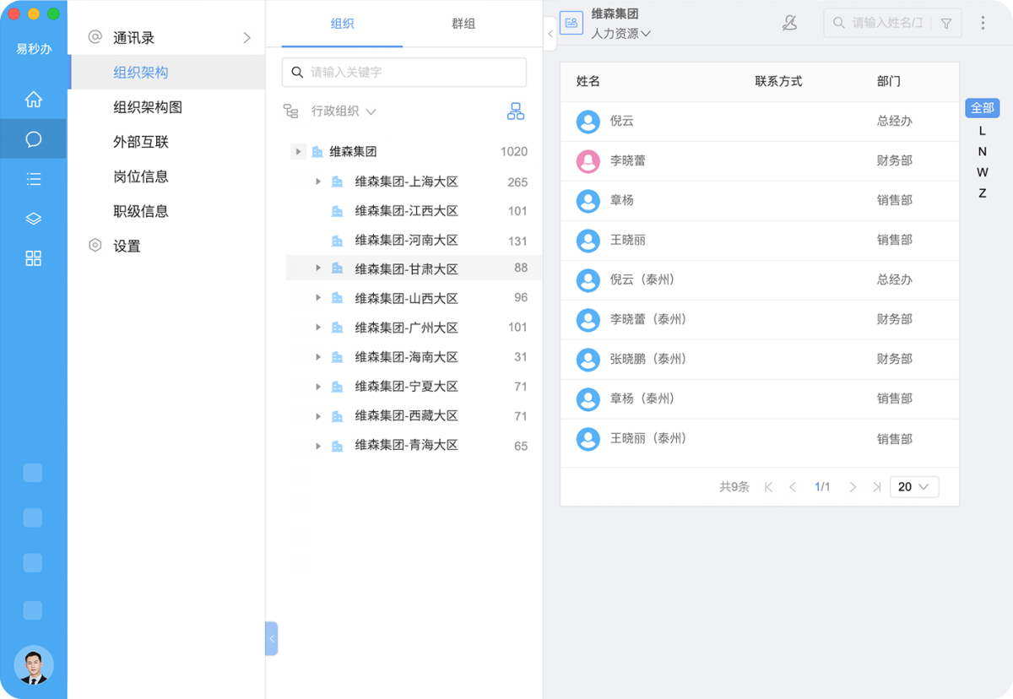
Task: Select the chat bubble icon in sidebar
Action: [x=33, y=138]
